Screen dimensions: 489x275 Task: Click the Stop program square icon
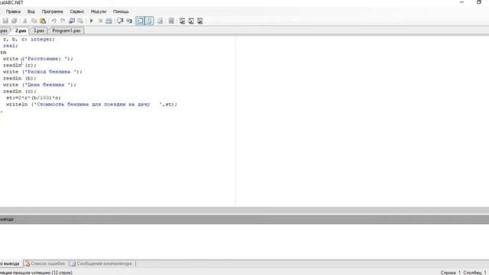click(x=100, y=21)
